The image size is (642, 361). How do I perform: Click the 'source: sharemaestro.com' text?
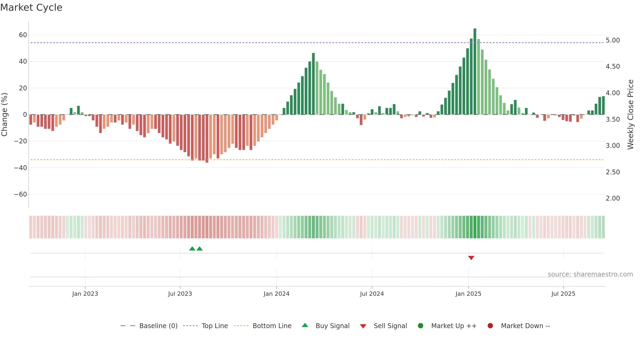[x=590, y=274]
